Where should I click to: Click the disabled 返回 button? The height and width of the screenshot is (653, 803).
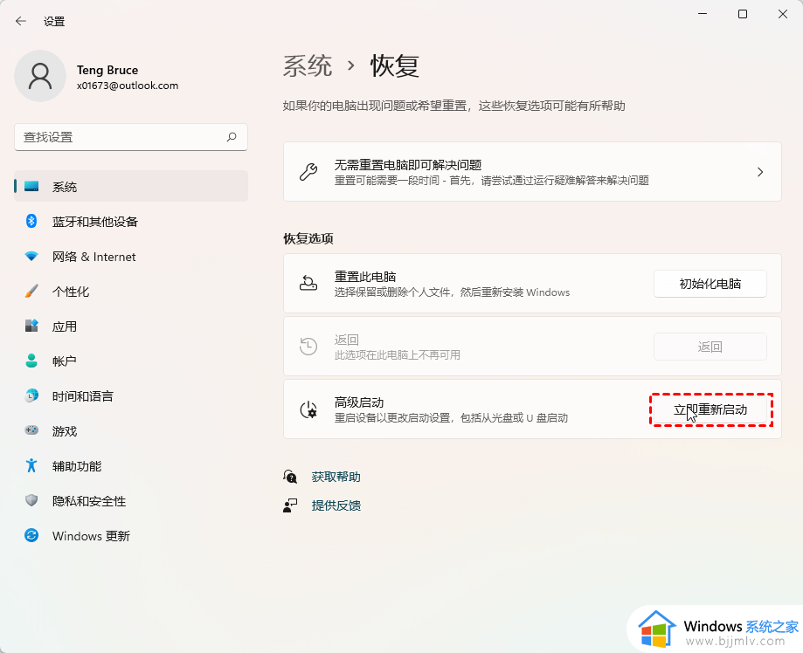(710, 347)
